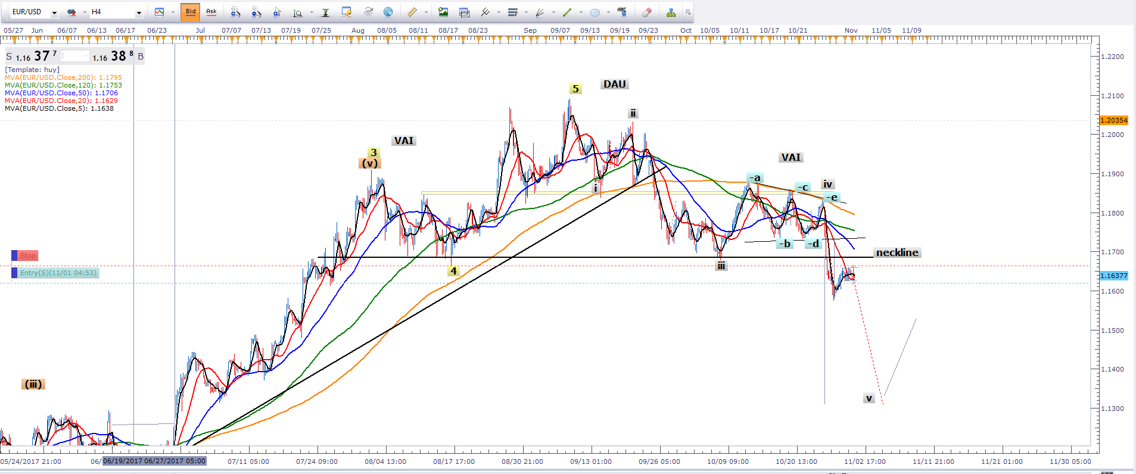Screen dimensions: 1136x474
Task: Toggle the Bid price display button
Action: click(x=191, y=12)
